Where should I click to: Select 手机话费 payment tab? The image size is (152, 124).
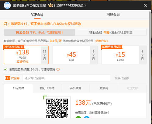coord(75,88)
